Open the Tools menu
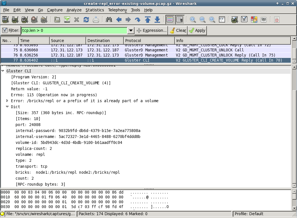 135,10
